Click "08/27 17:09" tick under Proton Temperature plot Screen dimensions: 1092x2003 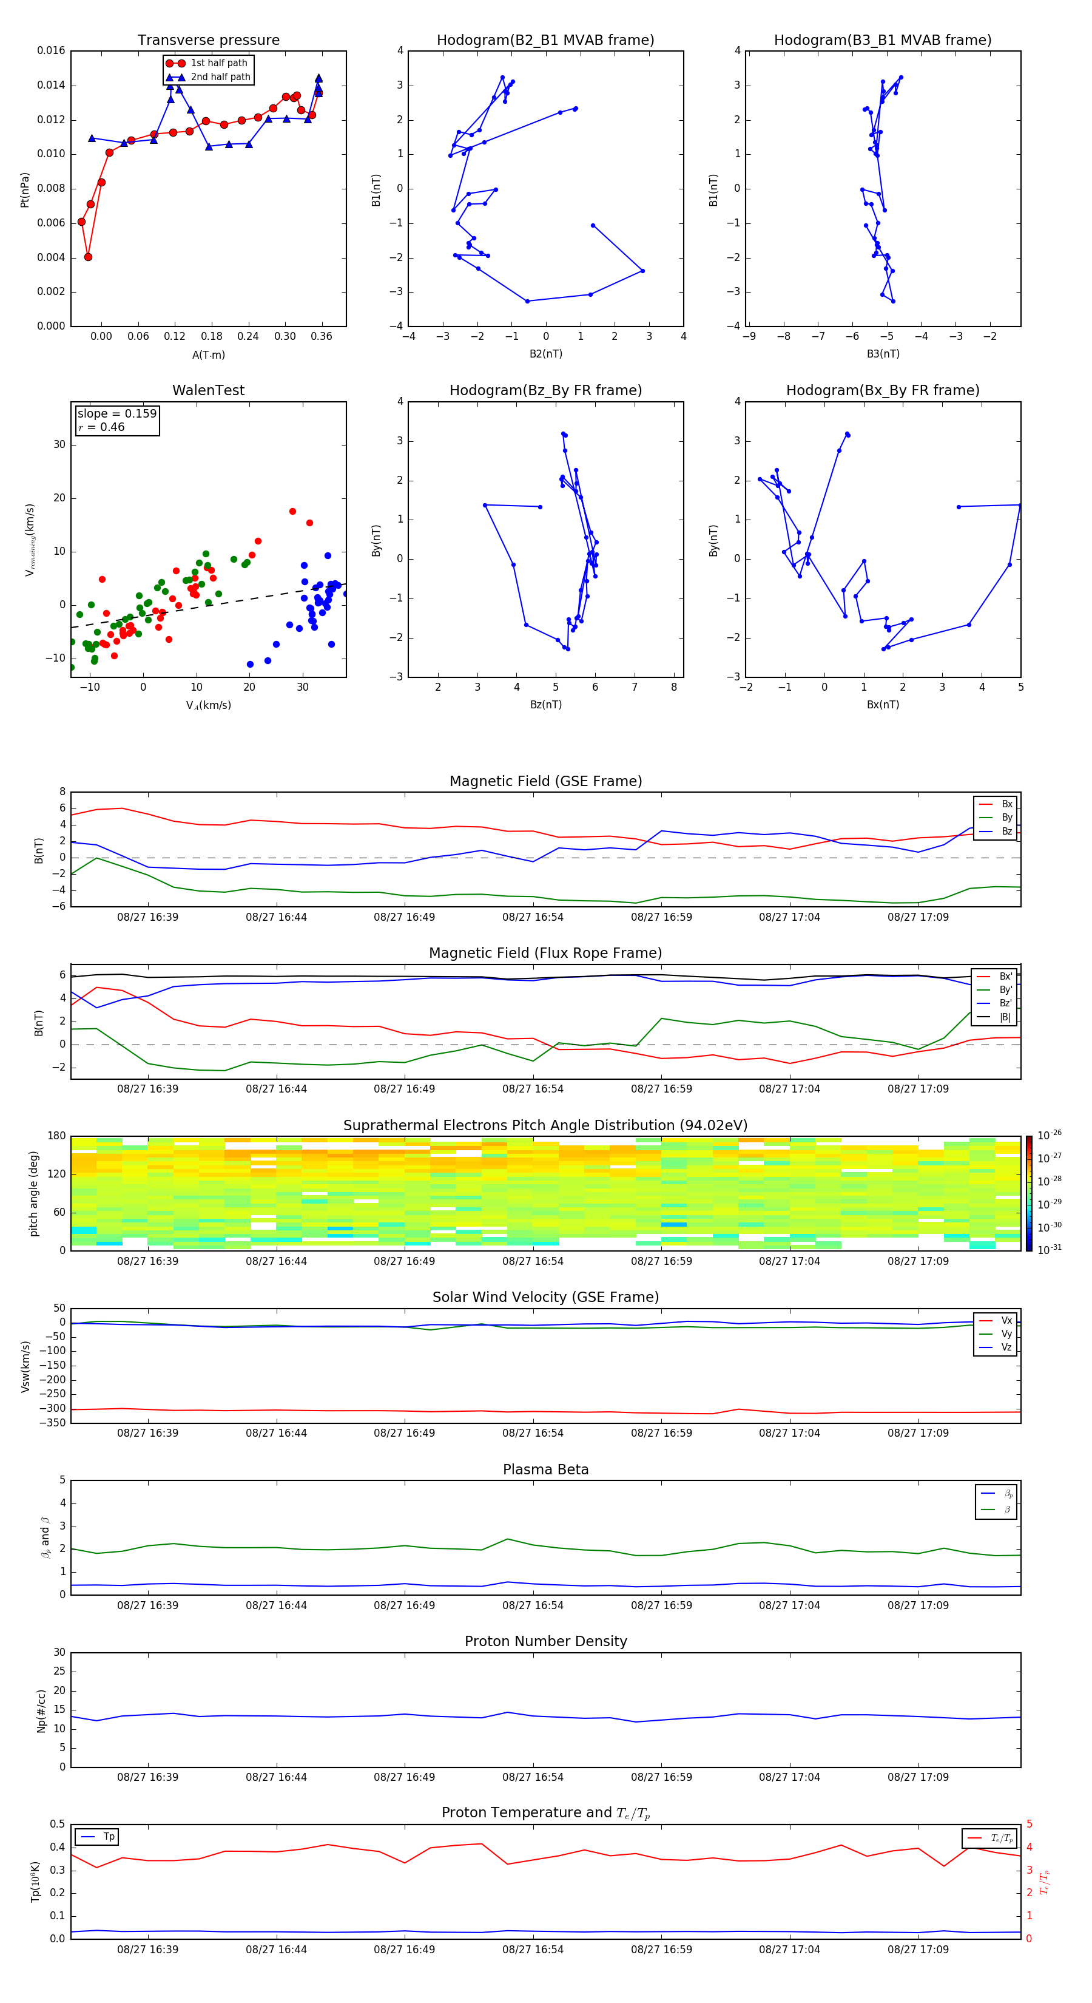[x=918, y=1950]
